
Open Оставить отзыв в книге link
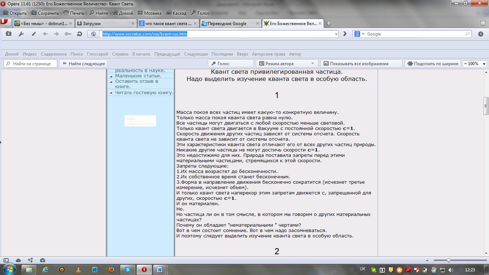(137, 84)
